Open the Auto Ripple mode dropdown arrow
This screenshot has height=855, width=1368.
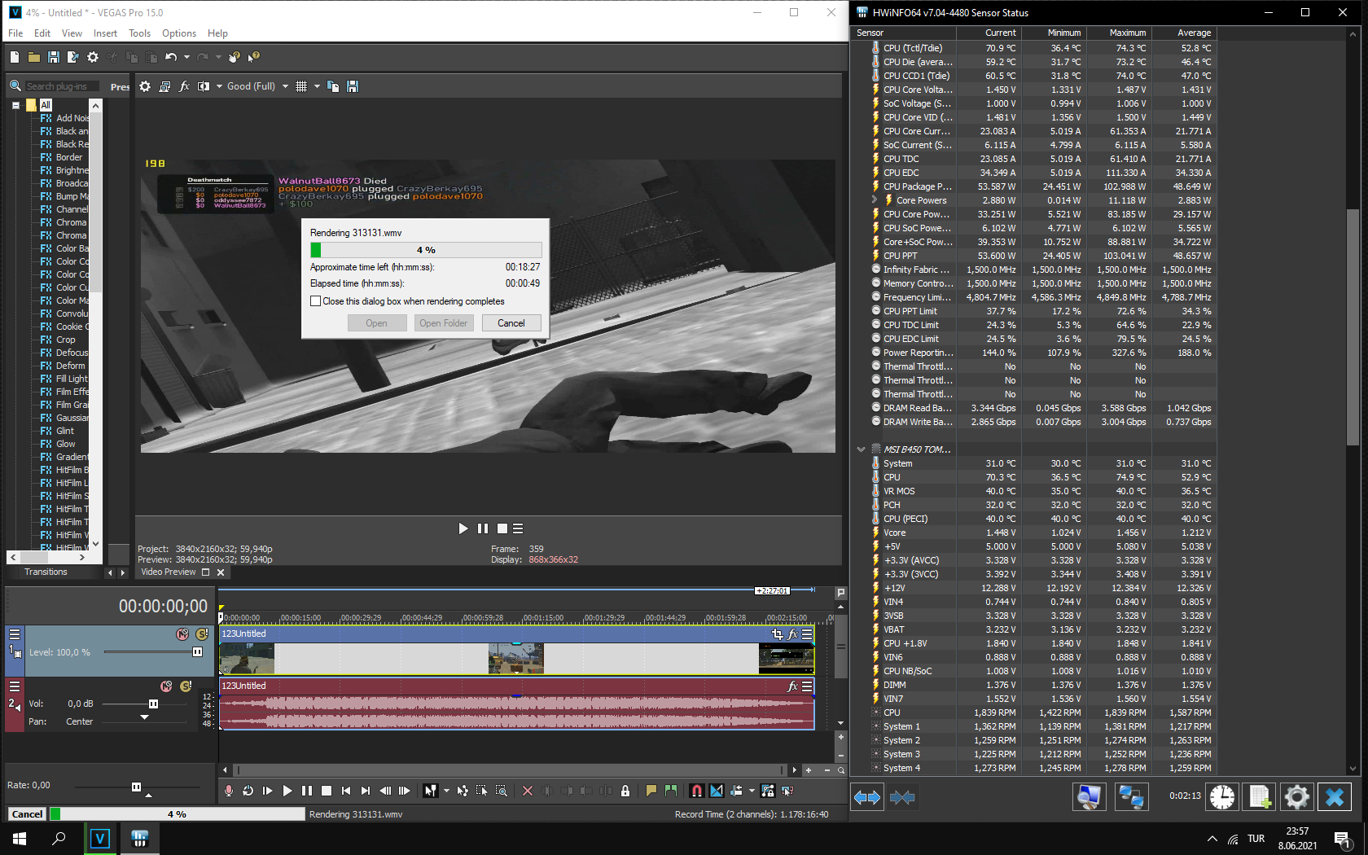[x=752, y=791]
